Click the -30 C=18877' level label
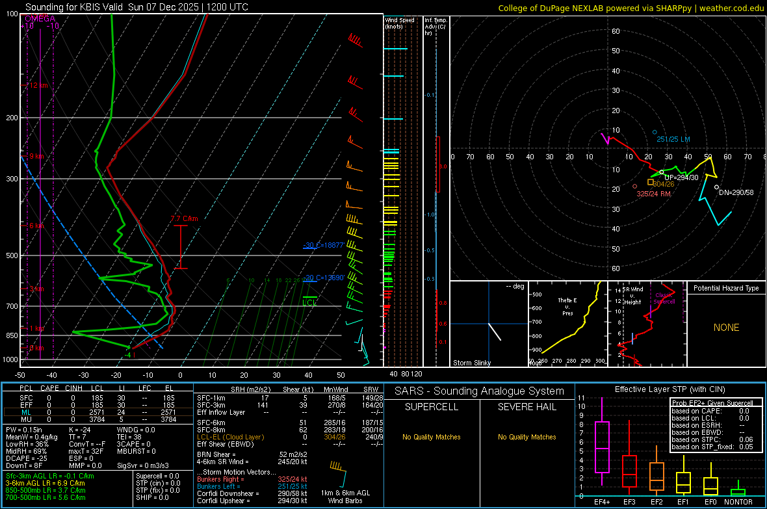This screenshot has height=509, width=767. coord(323,244)
